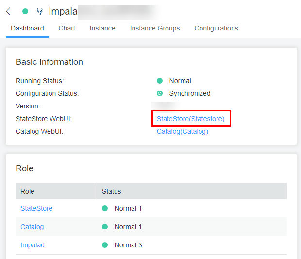
Task: Click the Impala antelope logo icon
Action: (x=40, y=11)
